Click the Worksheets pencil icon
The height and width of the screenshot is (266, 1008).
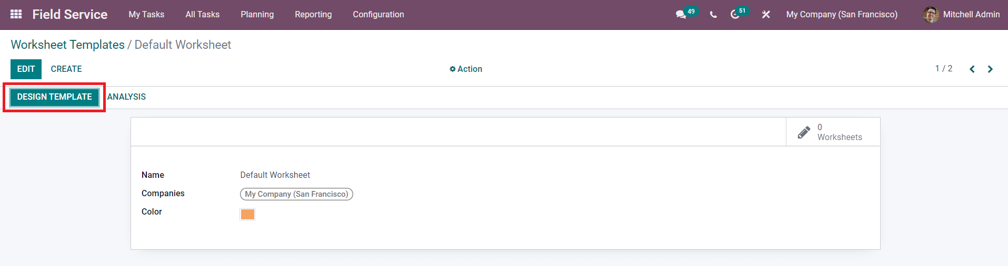pyautogui.click(x=804, y=132)
